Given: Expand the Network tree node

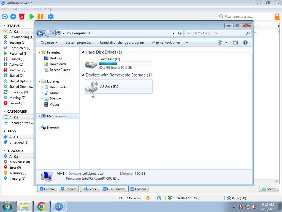Looking at the screenshot, I should pyautogui.click(x=40, y=128).
